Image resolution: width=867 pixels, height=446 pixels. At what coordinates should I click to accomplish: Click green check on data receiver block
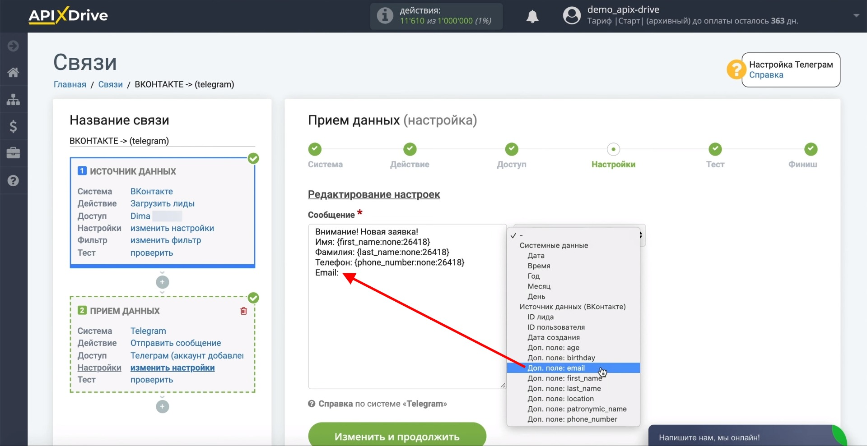pos(253,298)
